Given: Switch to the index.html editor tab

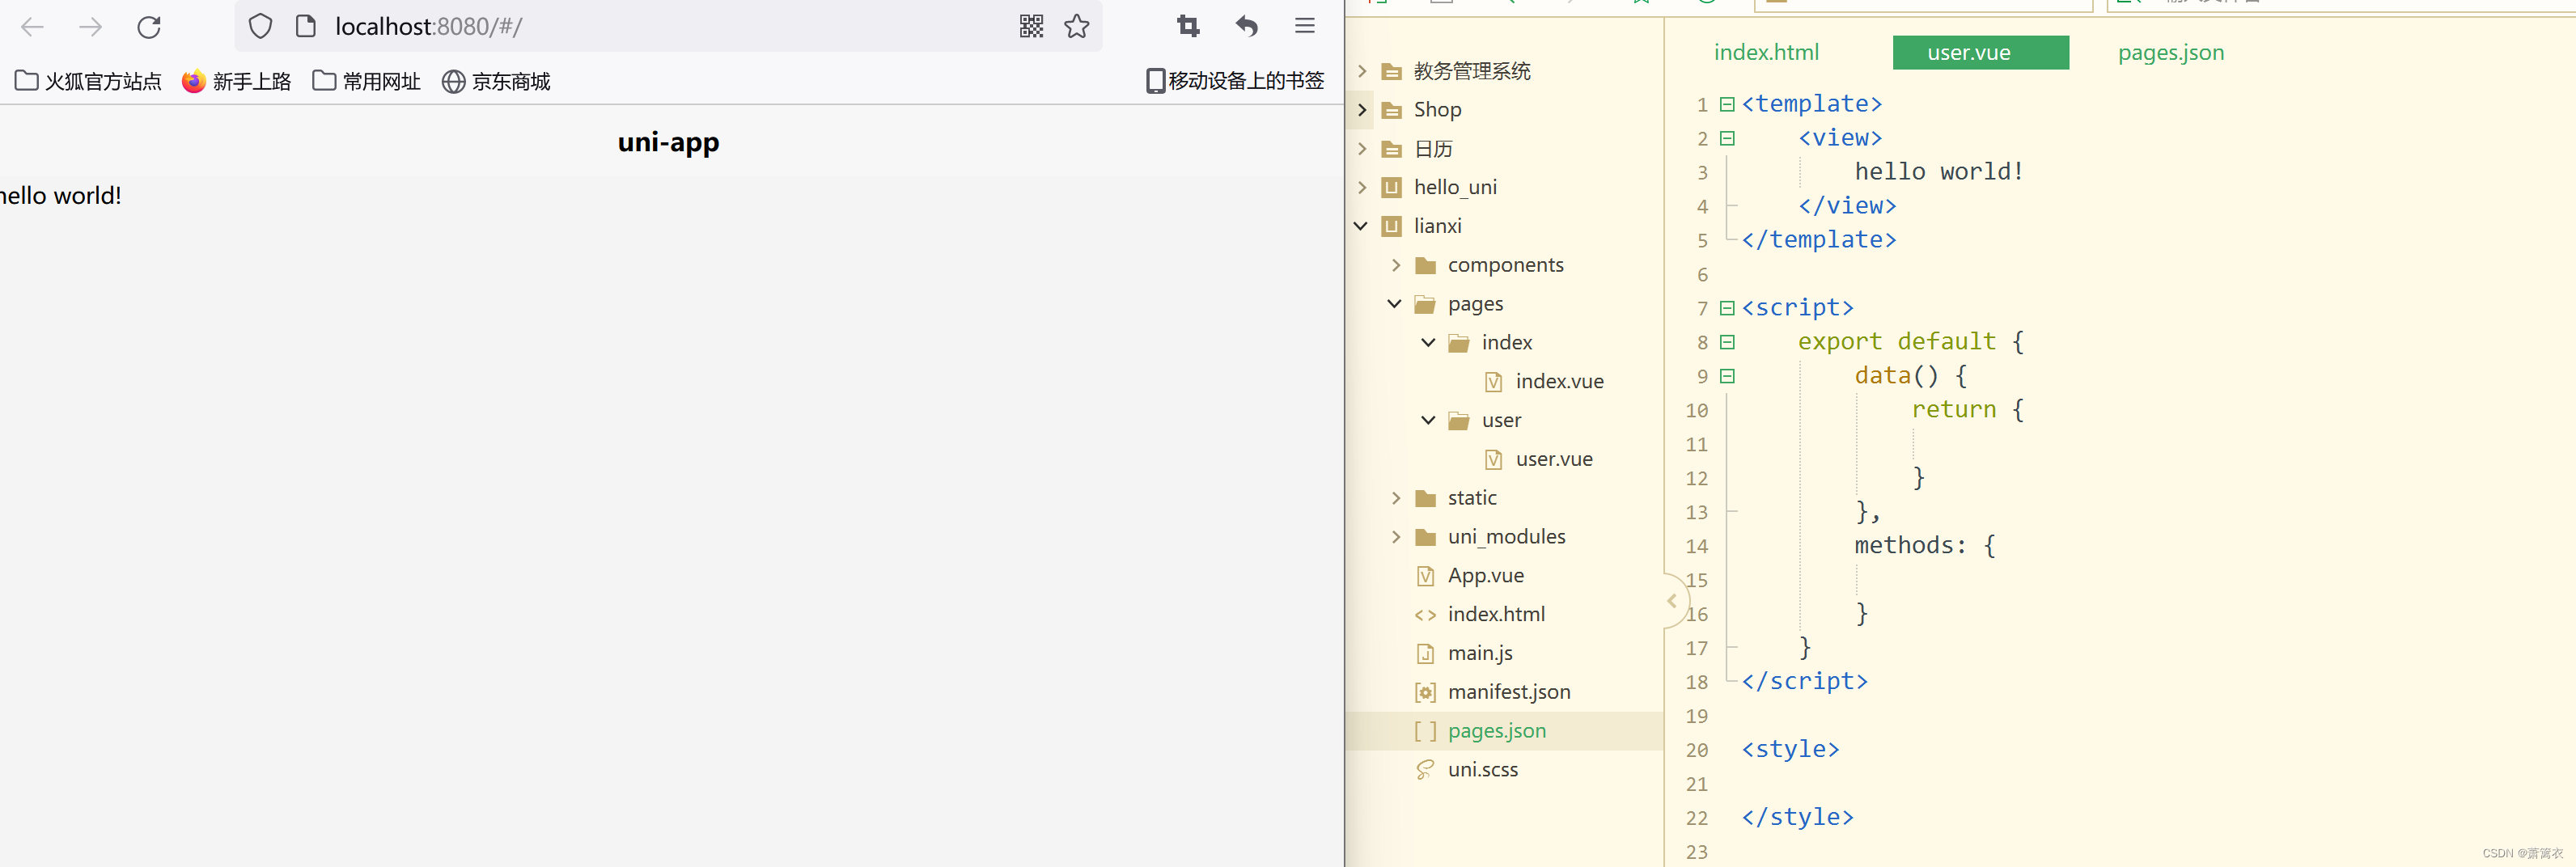Looking at the screenshot, I should [1766, 53].
